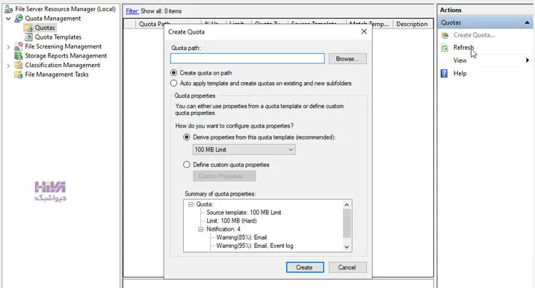Select Storage Reports Management in the tree

click(x=66, y=55)
